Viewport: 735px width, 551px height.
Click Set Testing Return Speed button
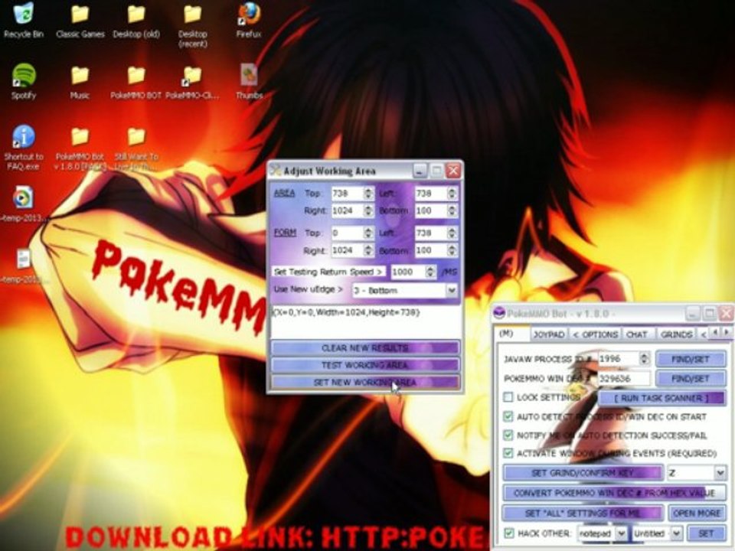[x=328, y=272]
